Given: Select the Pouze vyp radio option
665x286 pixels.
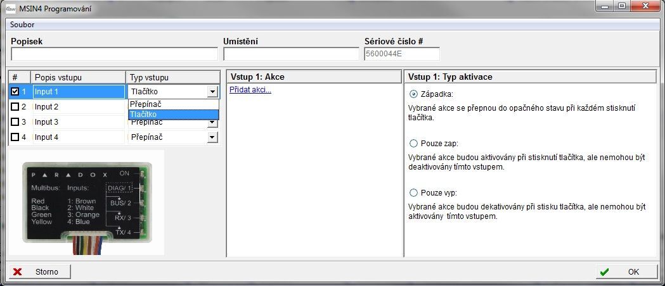Looking at the screenshot, I should click(414, 192).
